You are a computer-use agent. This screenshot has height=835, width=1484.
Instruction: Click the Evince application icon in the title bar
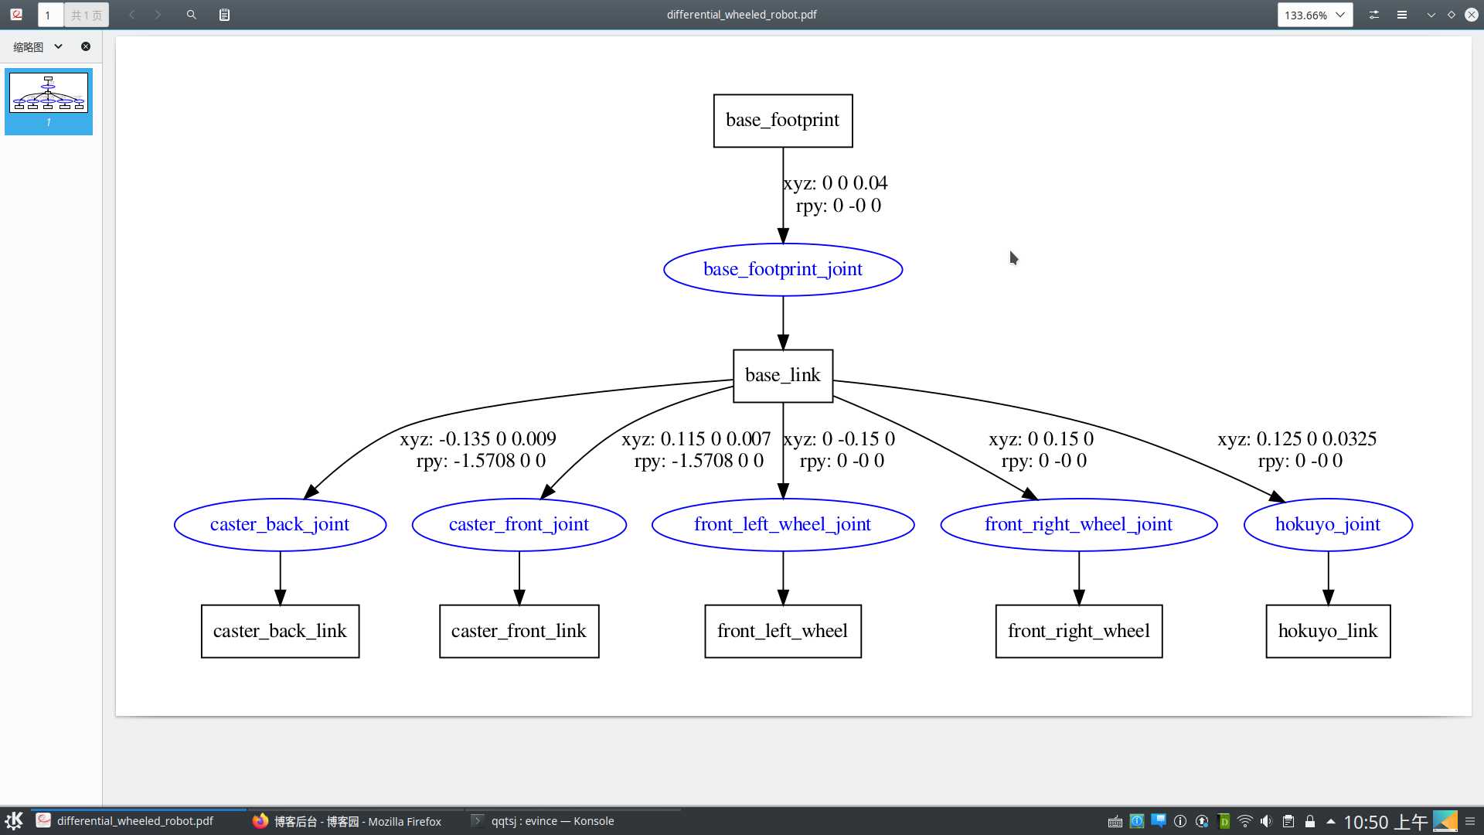pyautogui.click(x=16, y=14)
